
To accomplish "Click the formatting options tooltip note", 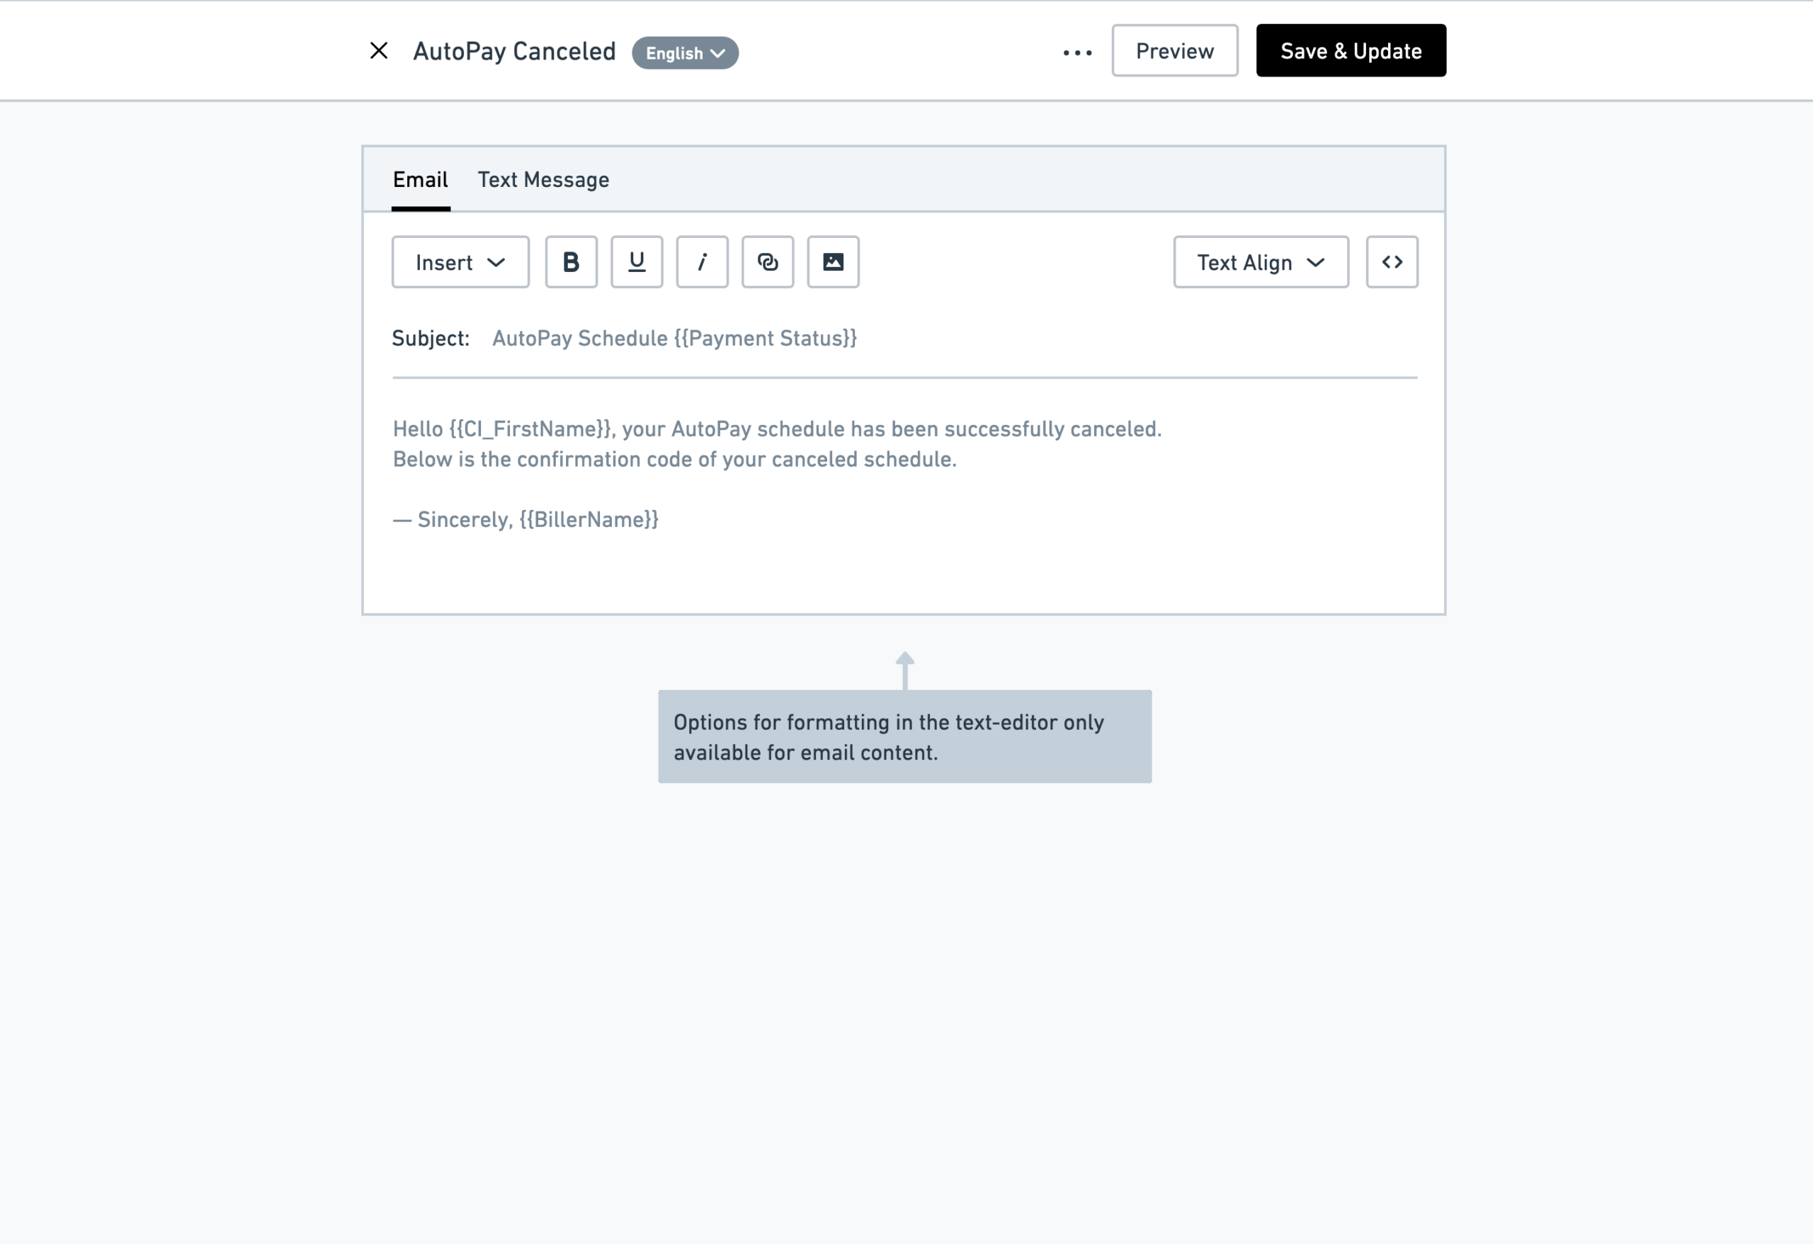I will pos(905,737).
